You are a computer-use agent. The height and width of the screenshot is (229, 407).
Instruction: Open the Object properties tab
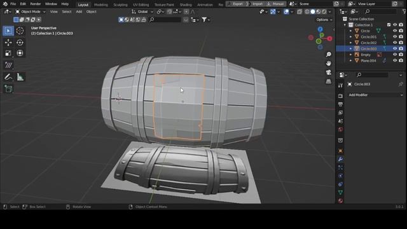tap(341, 151)
